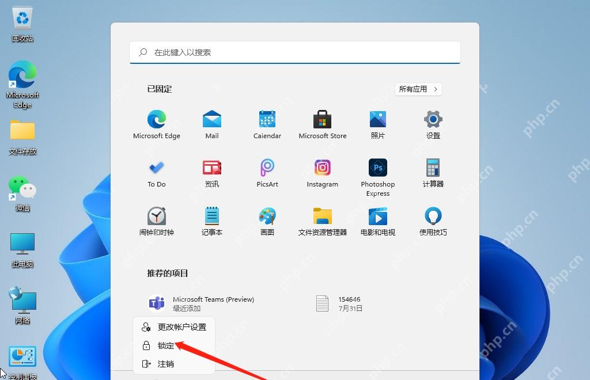The image size is (590, 380).
Task: Open the 画图 Paint app
Action: tap(267, 221)
